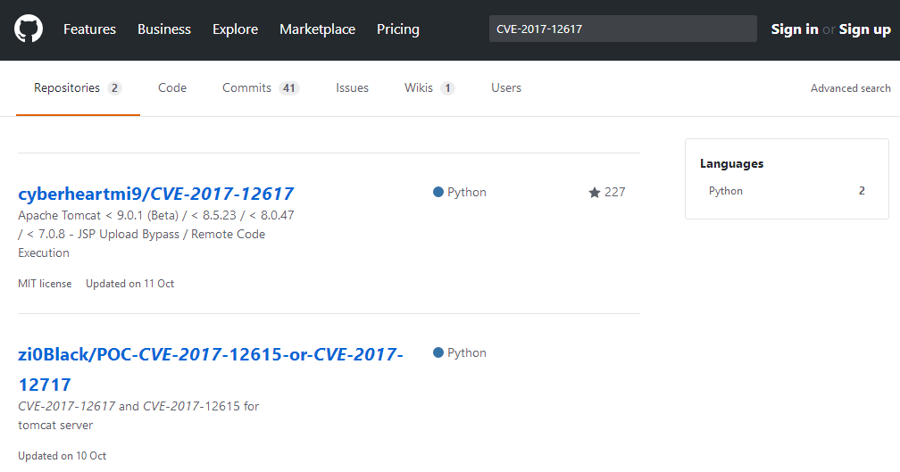Click Pricing in the header menu
The width and height of the screenshot is (900, 472).
(x=398, y=29)
